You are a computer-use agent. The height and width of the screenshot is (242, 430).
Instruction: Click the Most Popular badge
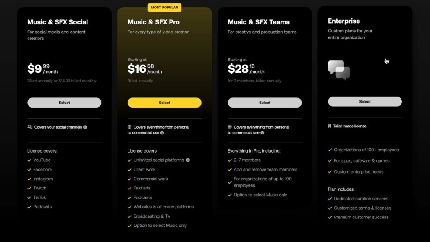point(165,8)
